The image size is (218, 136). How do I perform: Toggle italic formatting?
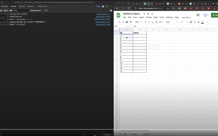coord(195,22)
